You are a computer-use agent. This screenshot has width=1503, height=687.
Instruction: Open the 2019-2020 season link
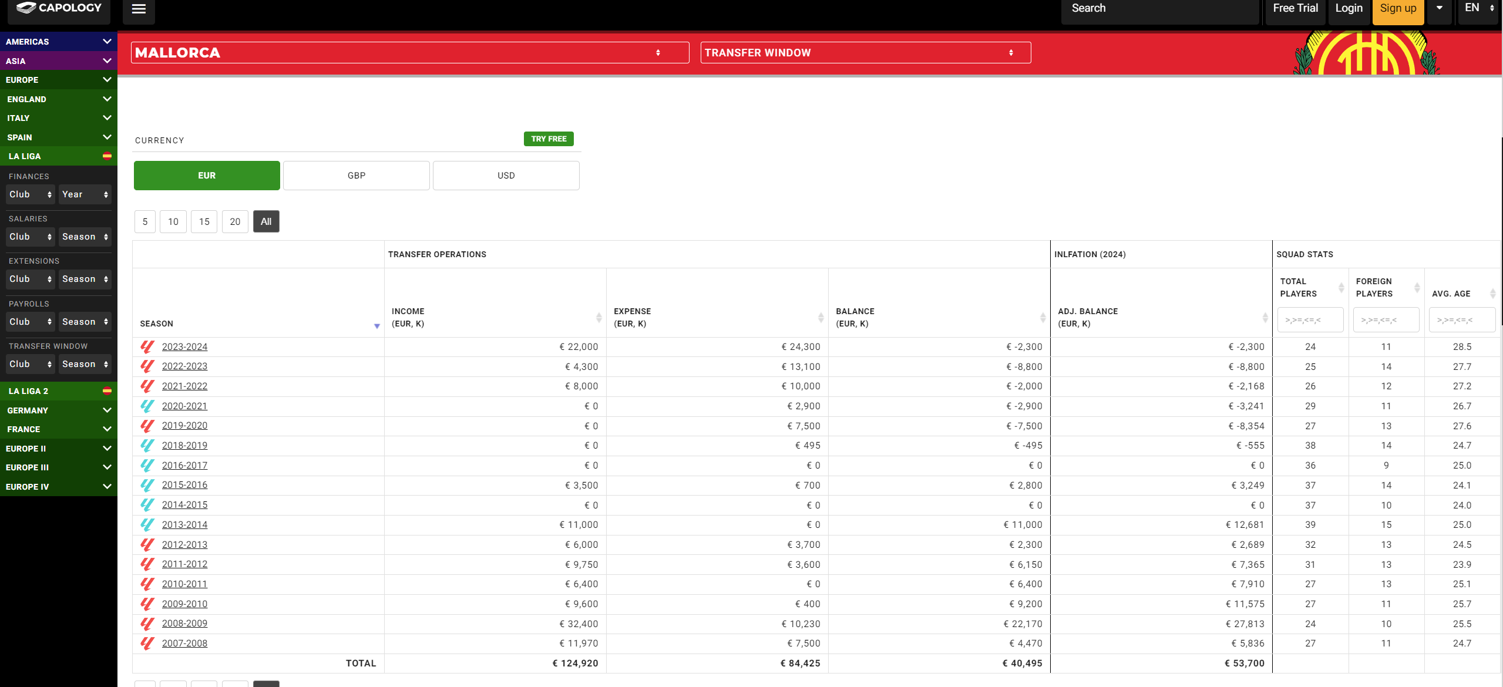click(x=184, y=426)
